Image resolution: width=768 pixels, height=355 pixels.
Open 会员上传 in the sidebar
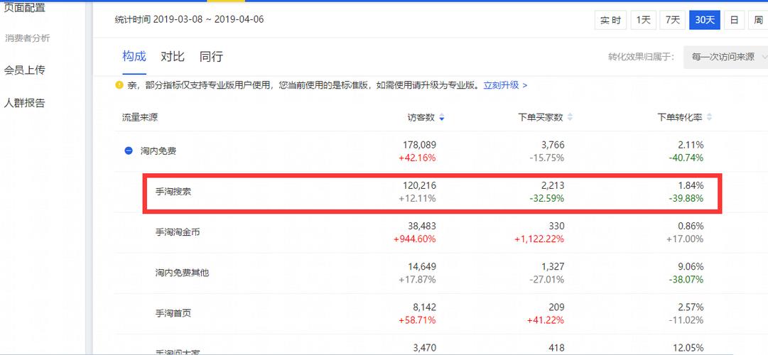[25, 70]
